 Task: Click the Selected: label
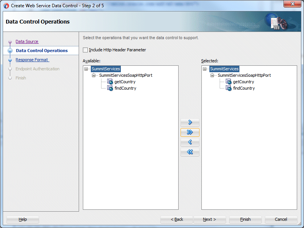coord(210,61)
